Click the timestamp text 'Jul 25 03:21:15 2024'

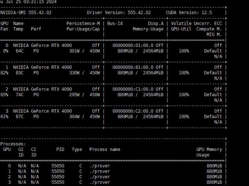click(31, 2)
